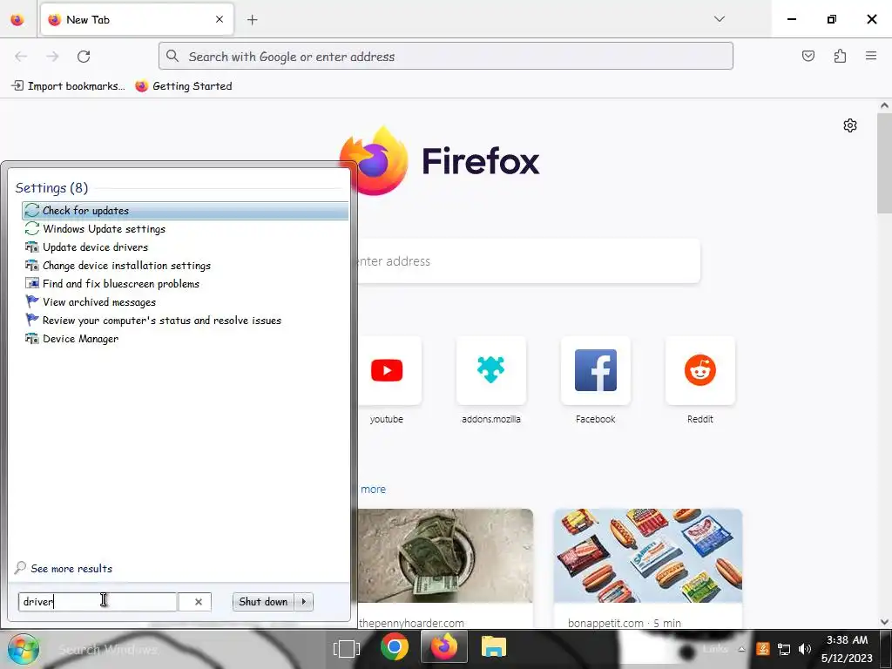Show hidden tray icons arrow
This screenshot has height=669, width=892.
pos(741,649)
